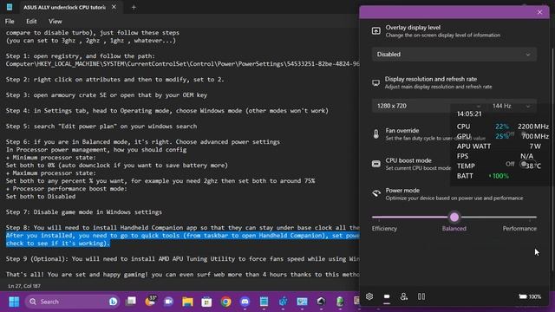555x312 pixels.
Task: Click the quick tools panel vertical scrollbar
Action: (552, 159)
